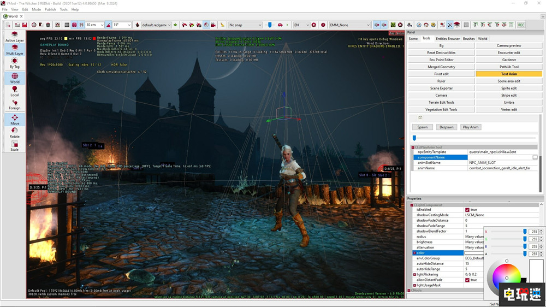
Task: Click the green arrow next to default.redgame
Action: point(175,25)
